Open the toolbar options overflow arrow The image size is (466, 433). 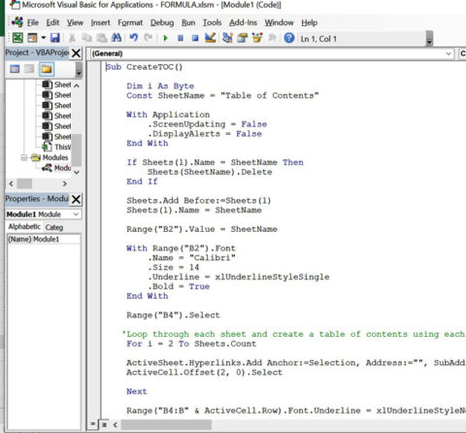point(429,39)
